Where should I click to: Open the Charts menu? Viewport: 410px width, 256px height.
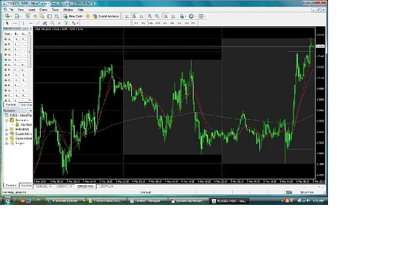pos(43,10)
